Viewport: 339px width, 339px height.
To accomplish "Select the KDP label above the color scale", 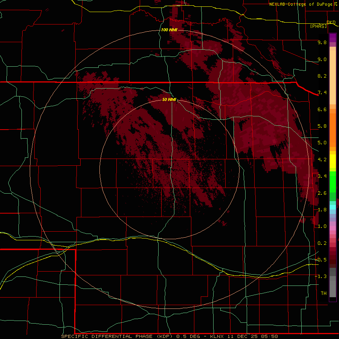I will (331, 22).
